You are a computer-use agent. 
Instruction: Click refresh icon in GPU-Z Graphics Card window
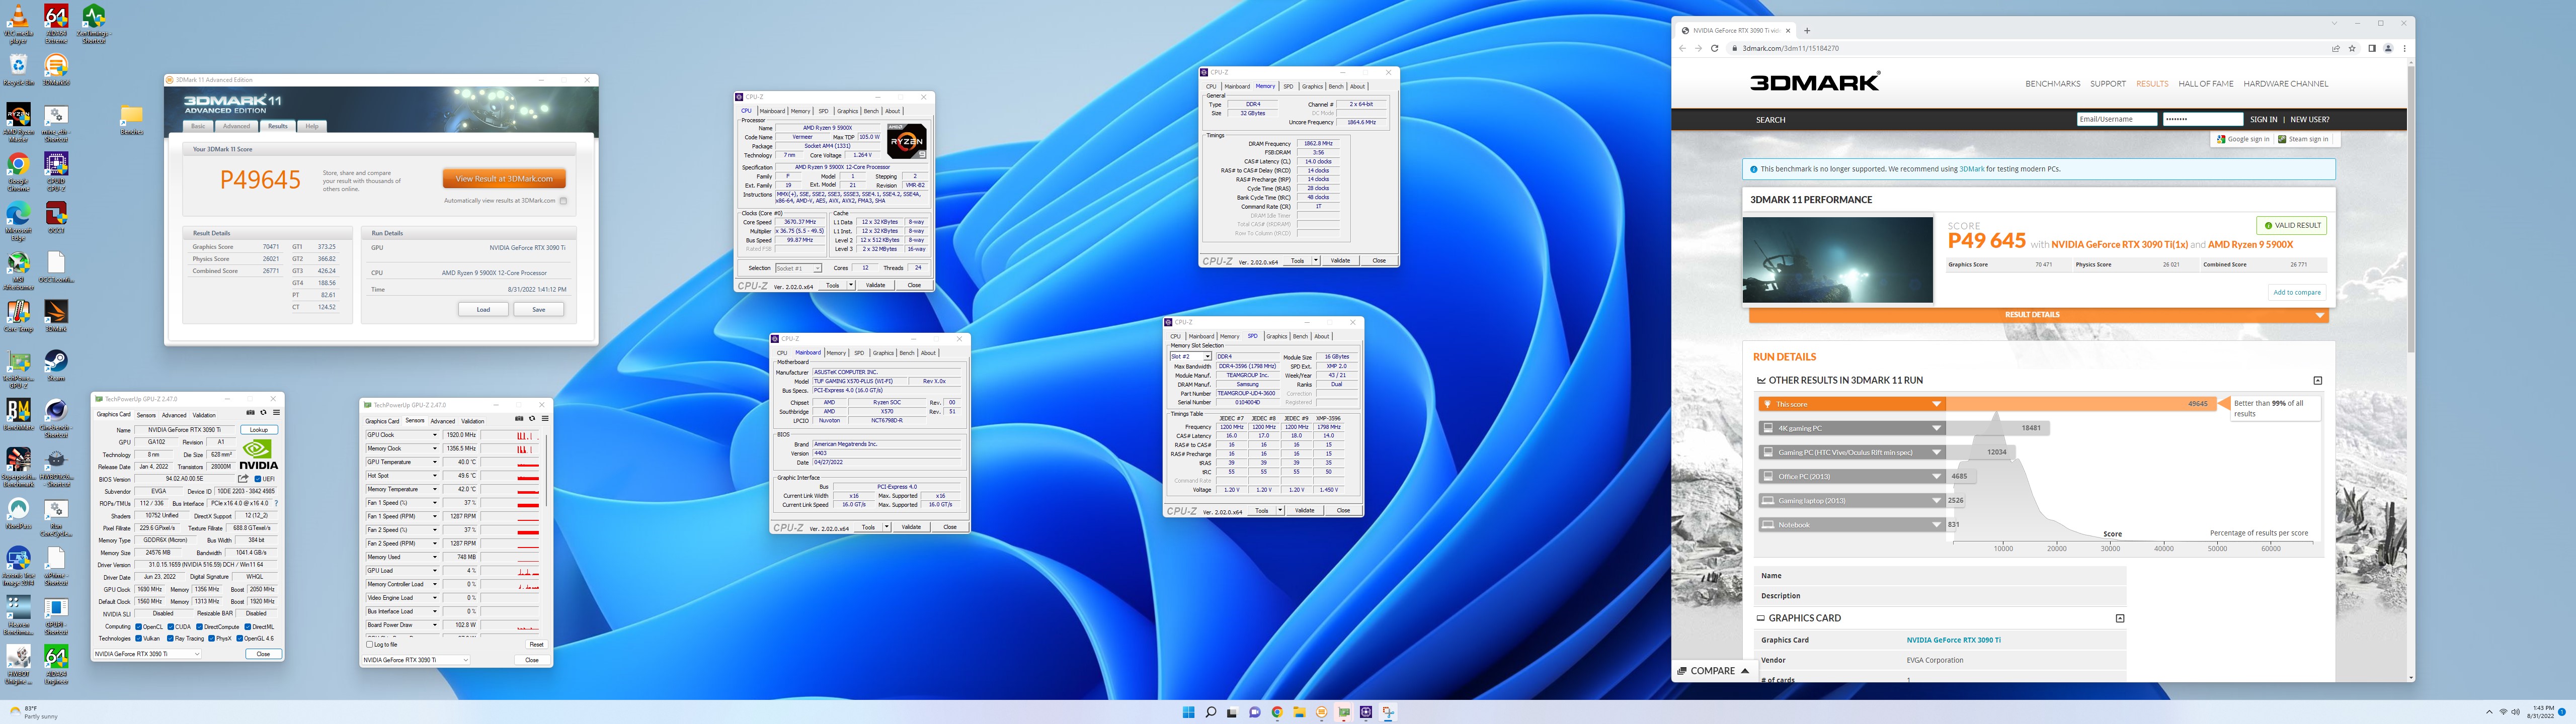coord(263,413)
